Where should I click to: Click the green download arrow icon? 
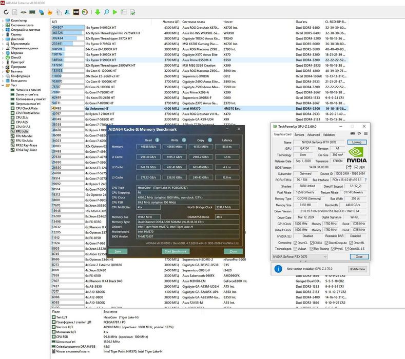tap(98, 12)
